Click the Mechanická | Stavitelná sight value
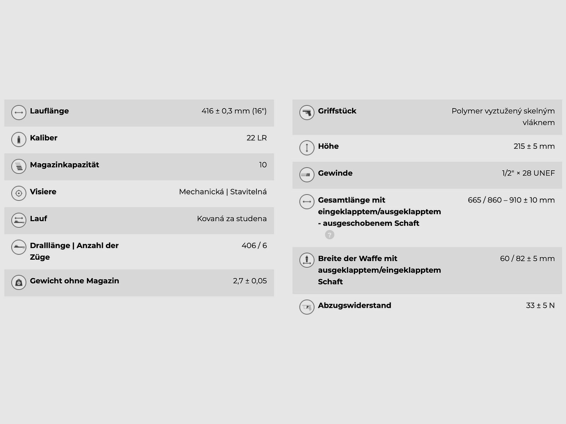 (x=223, y=192)
